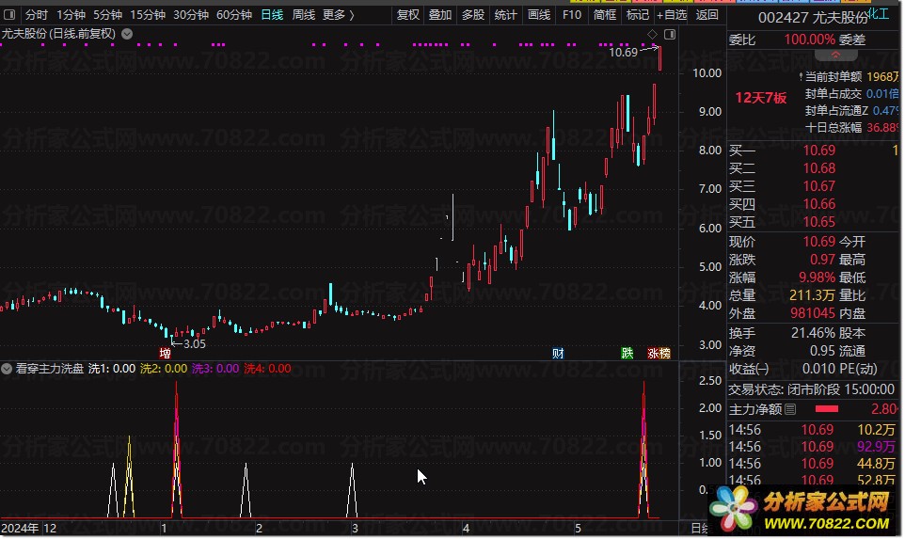Image resolution: width=905 pixels, height=539 pixels.
Task: Click the 返回 back button
Action: 707,14
